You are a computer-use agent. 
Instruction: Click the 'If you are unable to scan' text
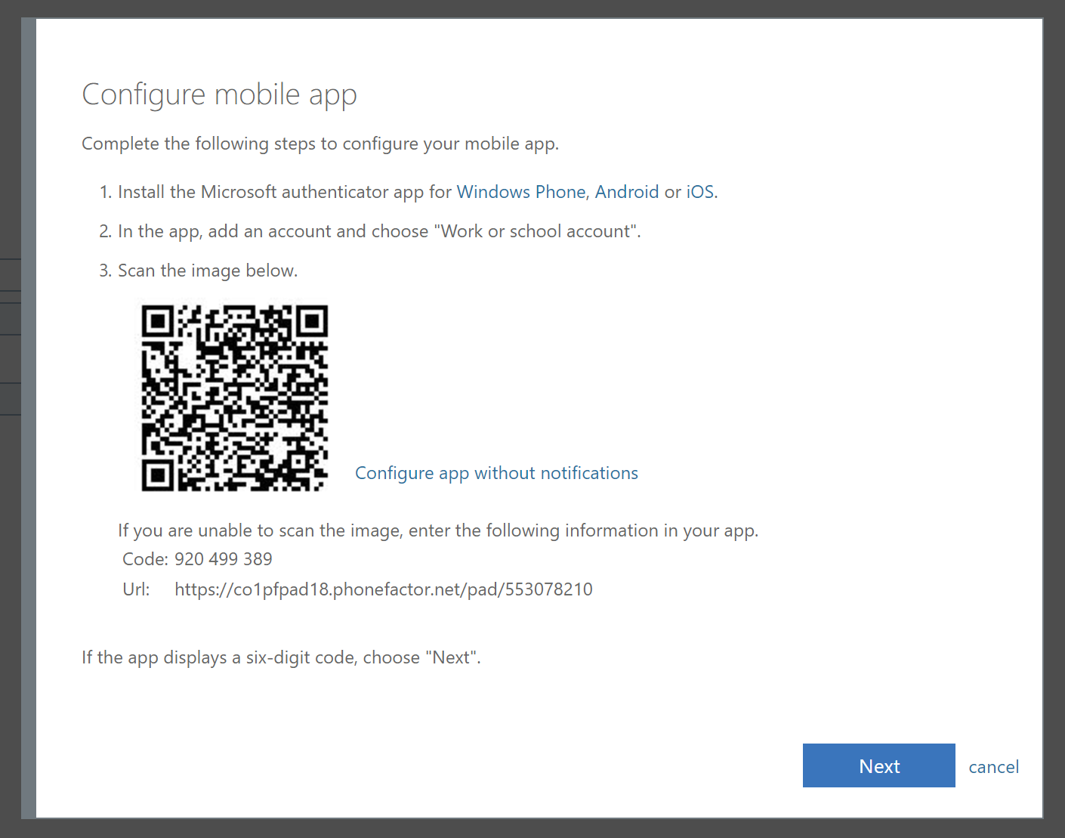438,530
